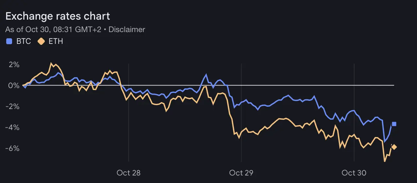Click the Oct 29 date axis label

pos(241,173)
